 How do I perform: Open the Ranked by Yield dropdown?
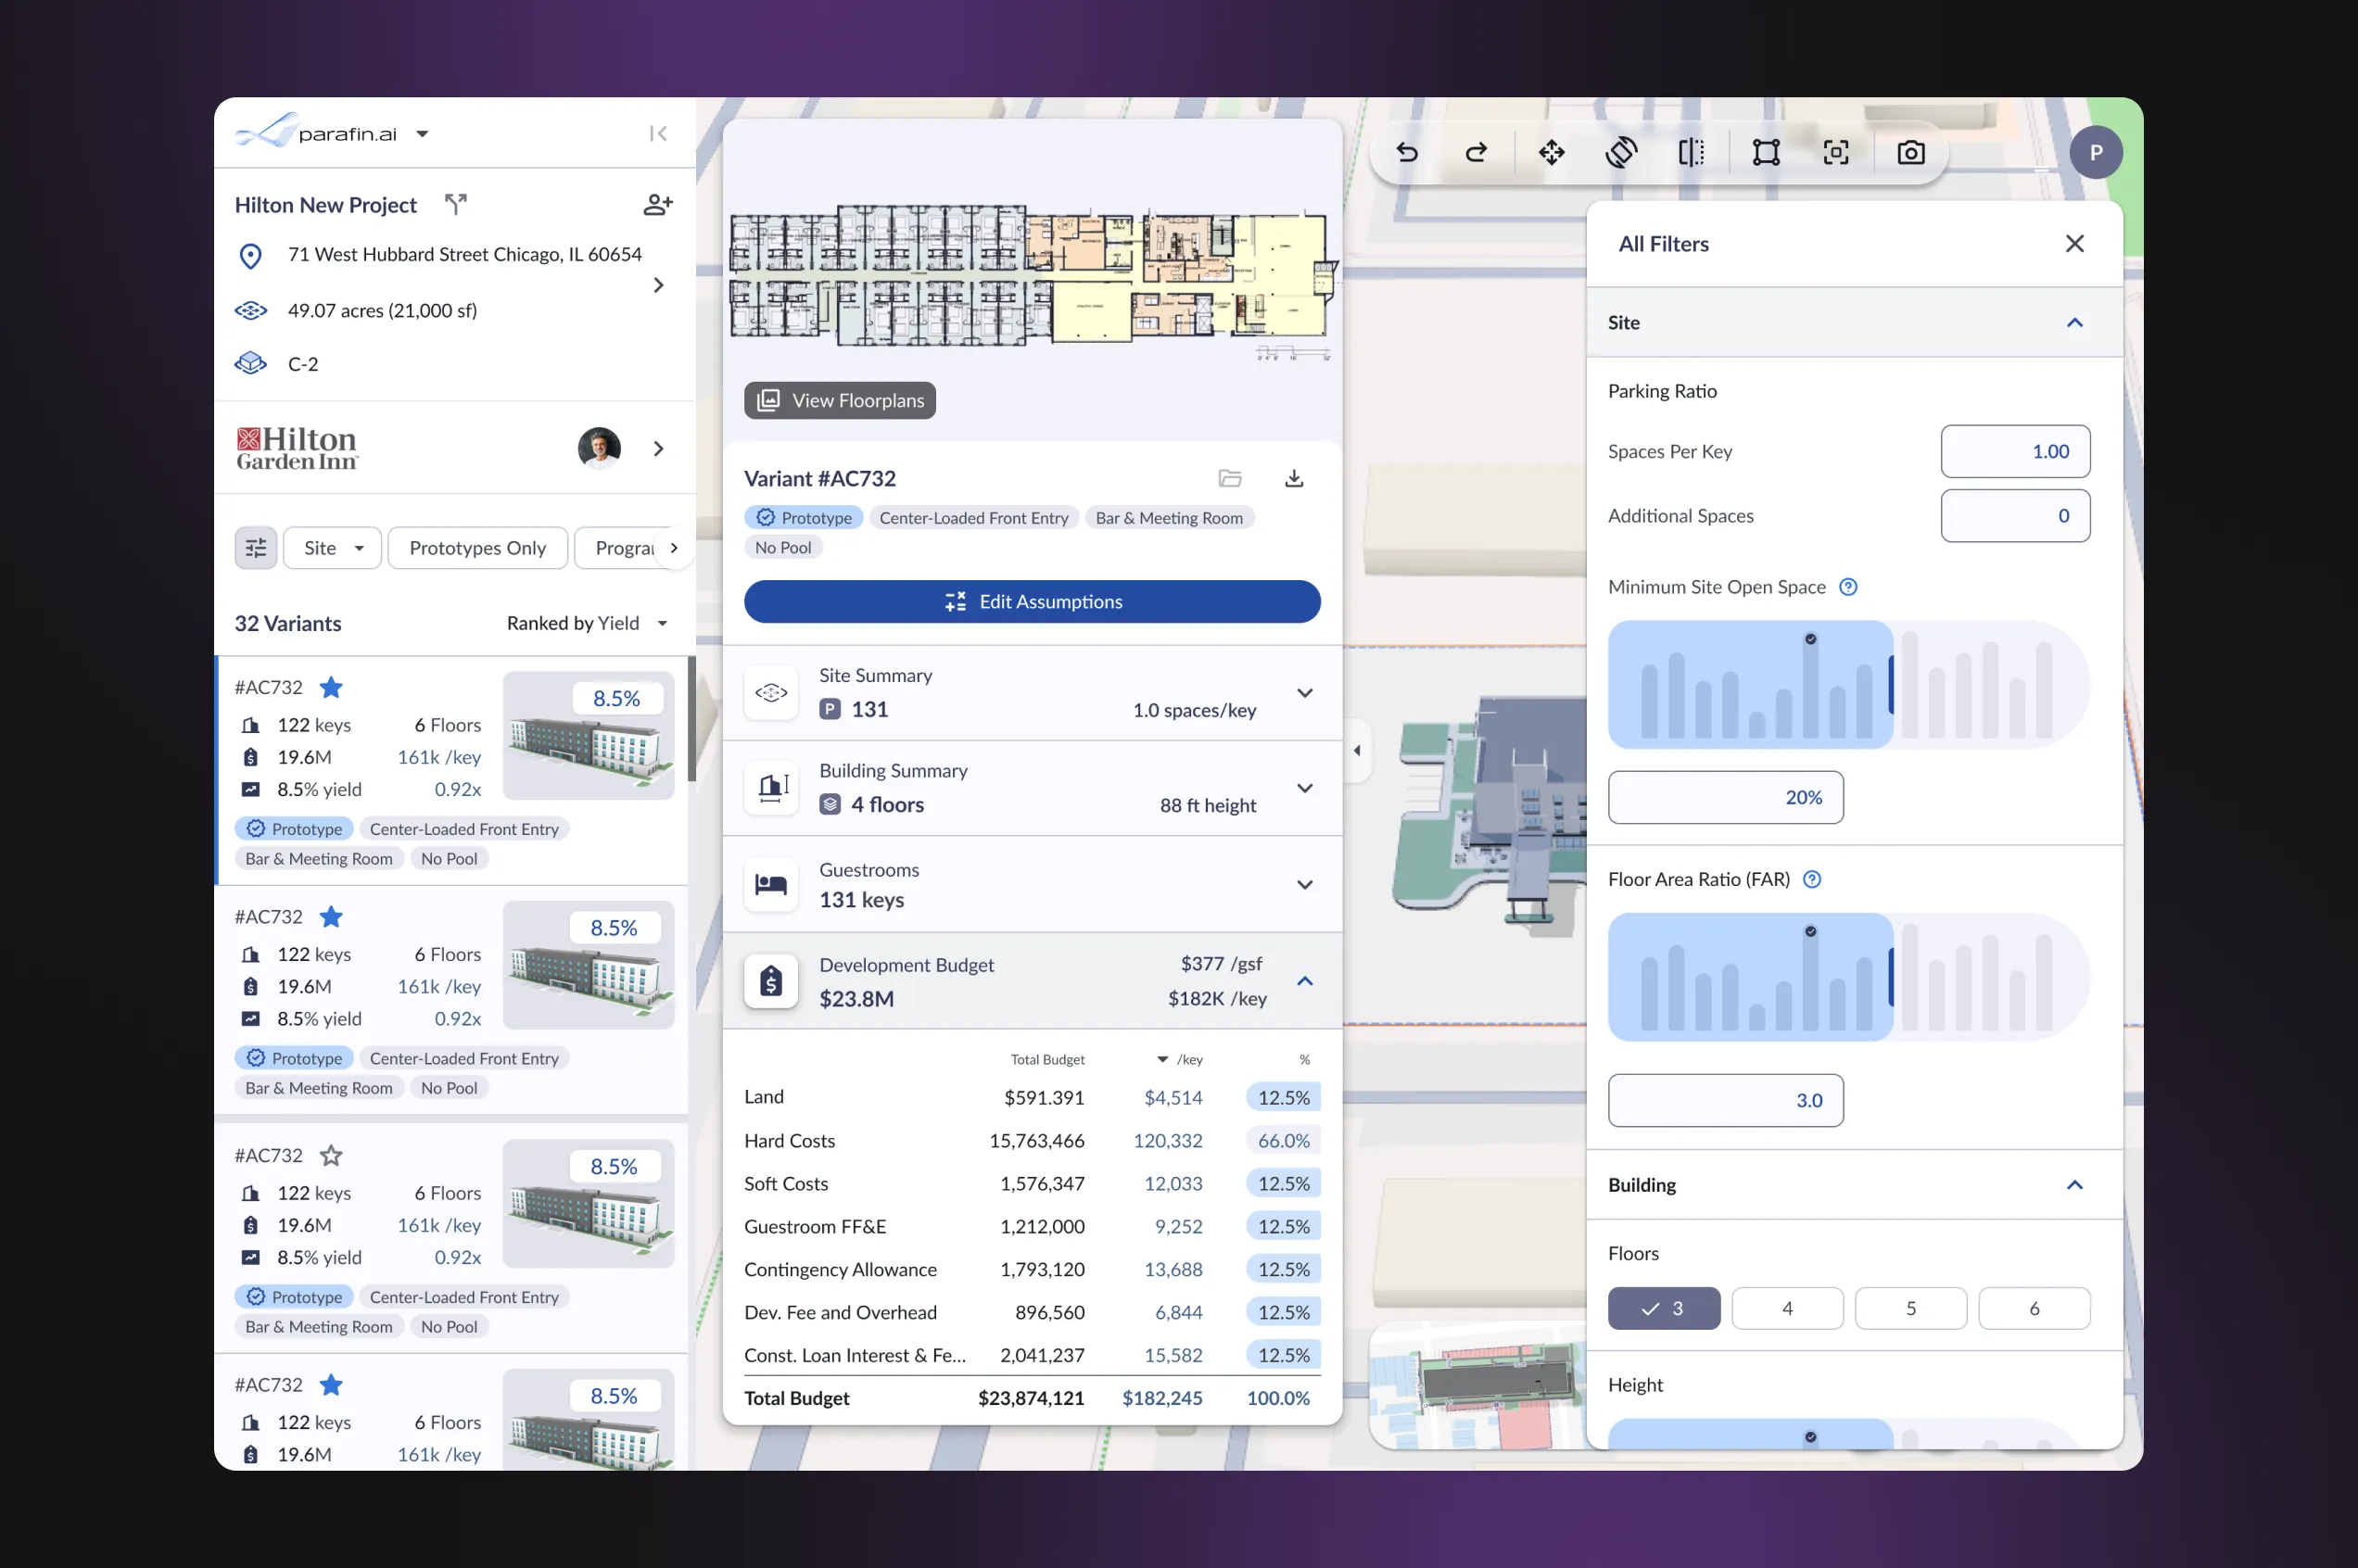587,623
